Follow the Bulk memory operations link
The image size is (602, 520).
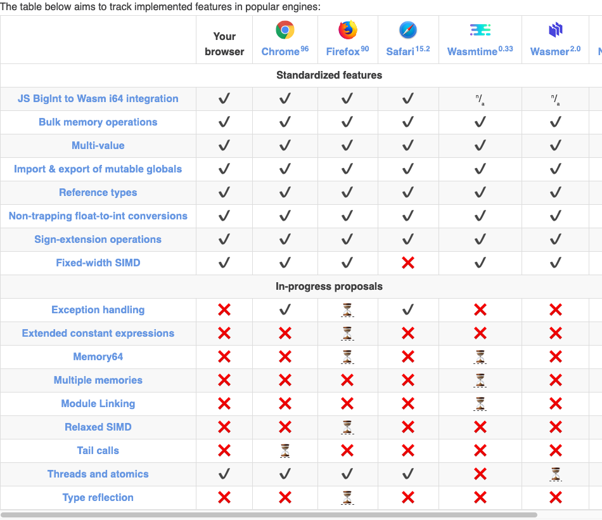[x=98, y=122]
